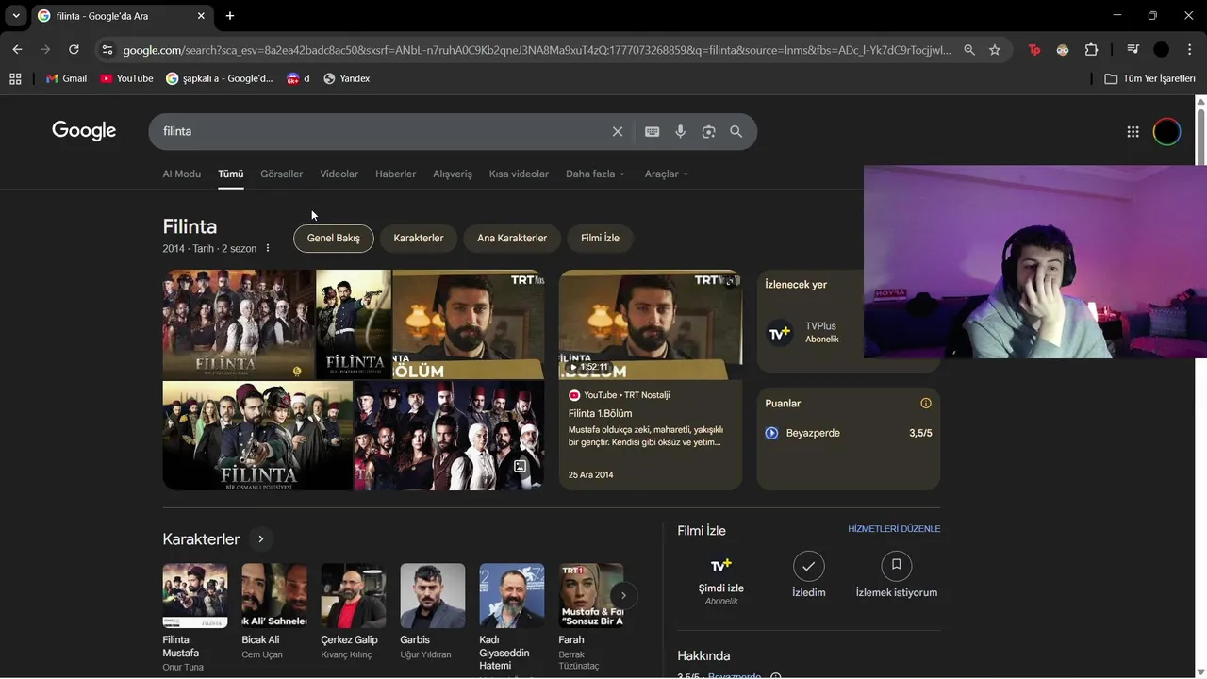Open three-dot menu beside 2014 Tarih
The width and height of the screenshot is (1207, 679).
point(268,248)
